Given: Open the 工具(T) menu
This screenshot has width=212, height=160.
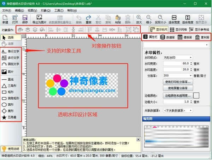Looking at the screenshot, I should pos(59,11).
